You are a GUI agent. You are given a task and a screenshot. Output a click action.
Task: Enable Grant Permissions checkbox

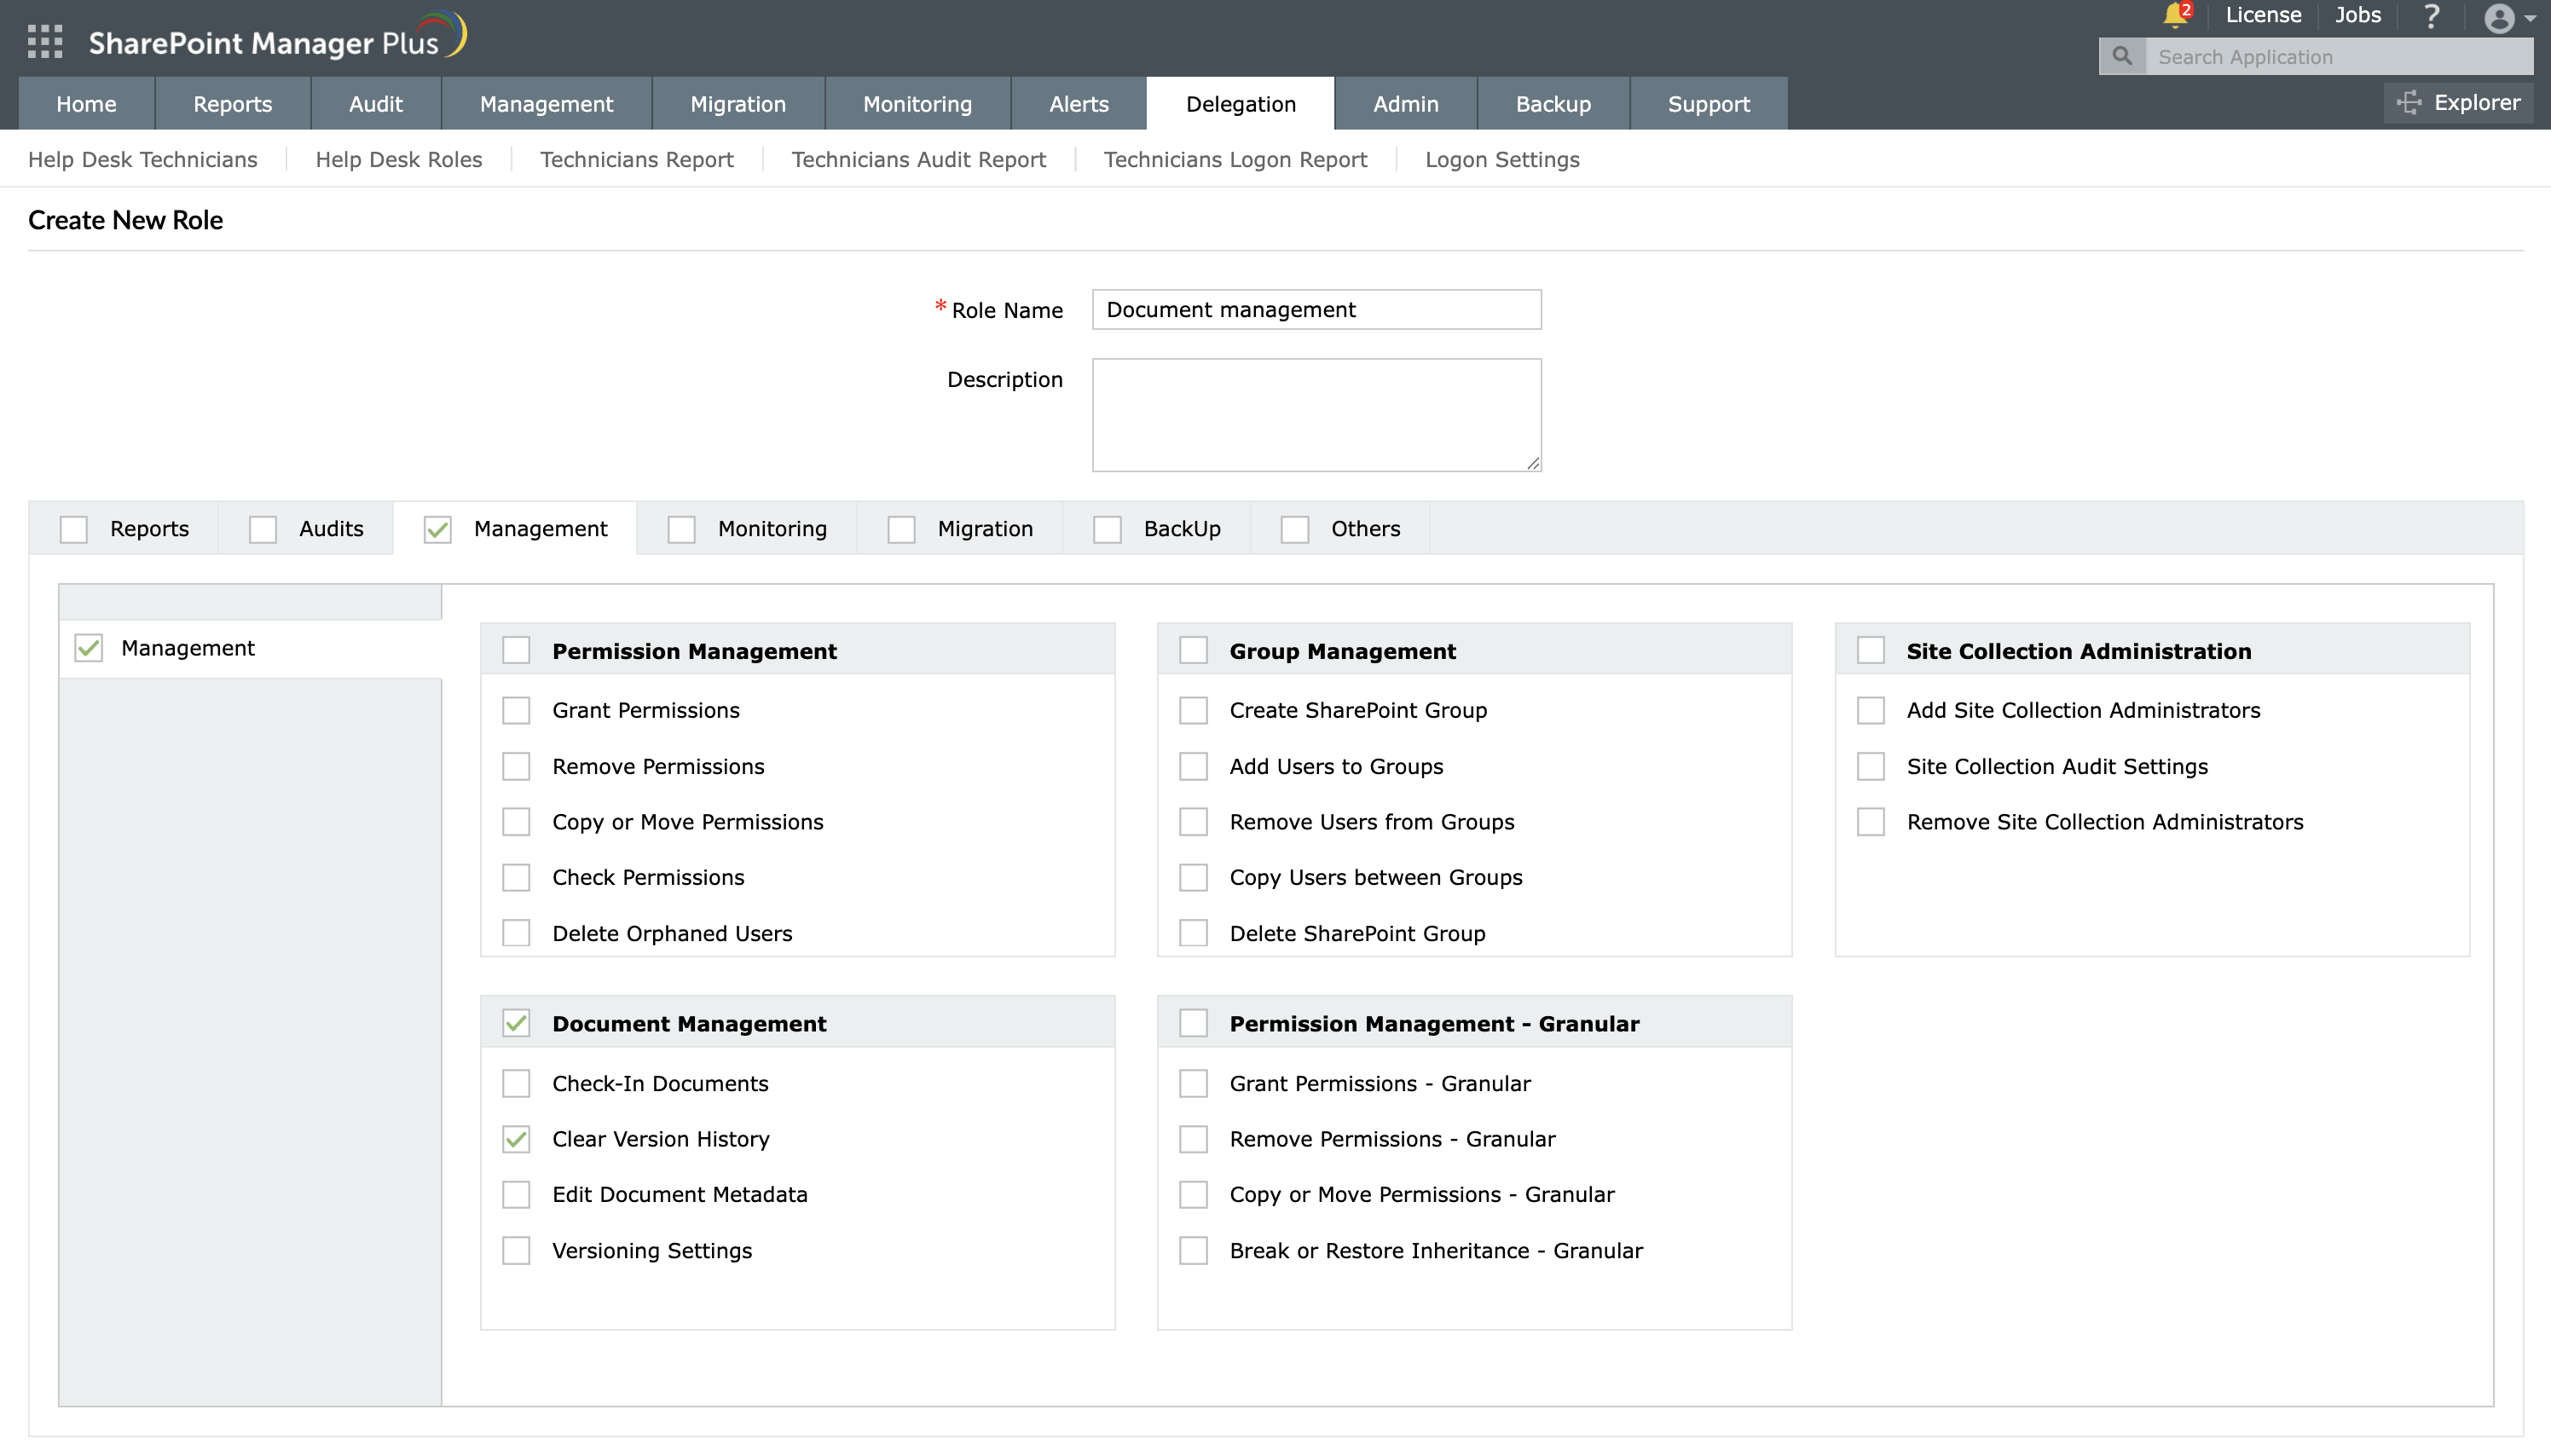[x=516, y=711]
